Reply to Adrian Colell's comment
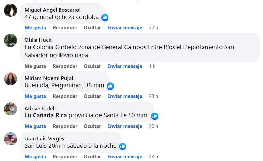The height and width of the screenshot is (161, 263). pyautogui.click(x=65, y=126)
